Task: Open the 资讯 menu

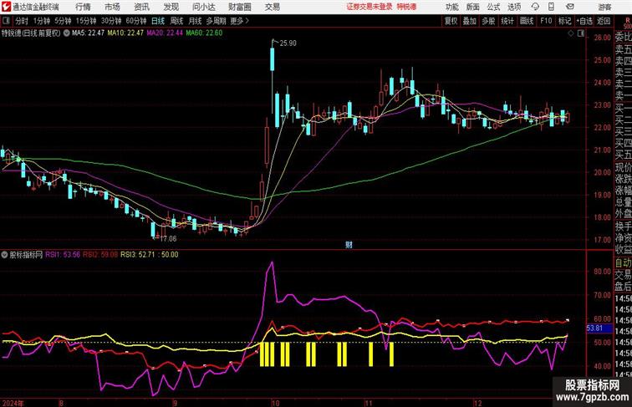Action: pos(141,7)
